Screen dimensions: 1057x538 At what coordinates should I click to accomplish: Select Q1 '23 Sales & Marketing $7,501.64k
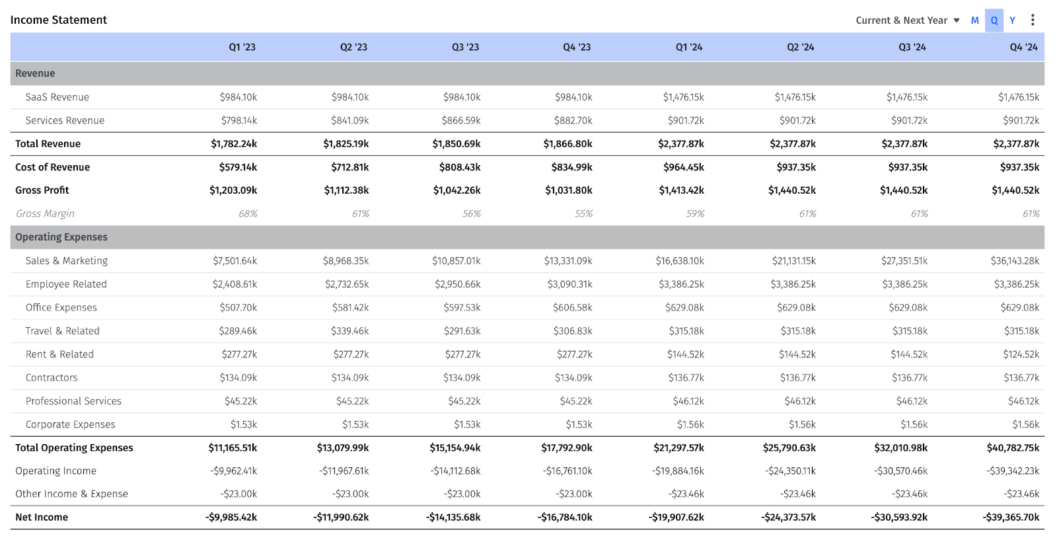[235, 261]
